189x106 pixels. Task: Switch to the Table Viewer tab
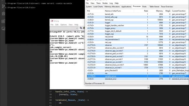coord(154,6)
